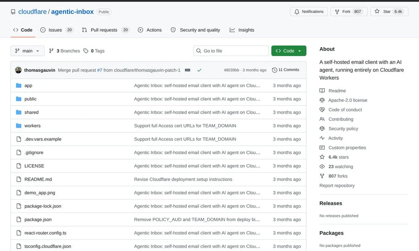
Task: Click thomasgauvin's avatar image
Action: click(x=18, y=70)
